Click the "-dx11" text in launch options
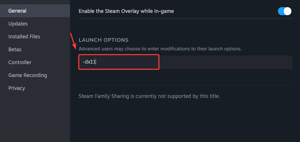 [89, 62]
